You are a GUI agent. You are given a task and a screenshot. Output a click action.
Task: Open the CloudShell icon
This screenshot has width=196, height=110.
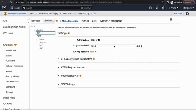click(150, 8)
